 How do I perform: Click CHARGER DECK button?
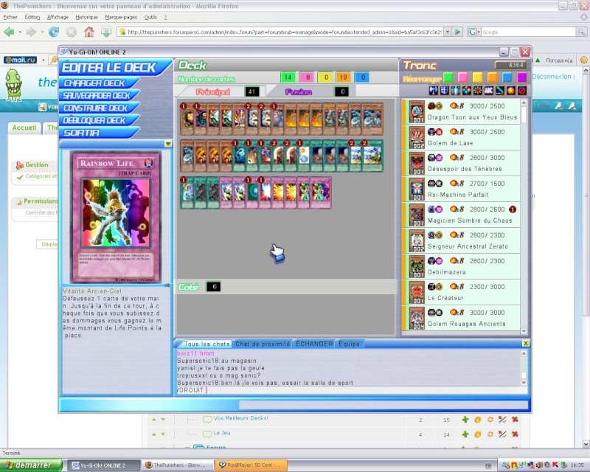tap(99, 83)
